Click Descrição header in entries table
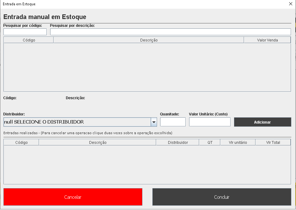 coord(98,143)
